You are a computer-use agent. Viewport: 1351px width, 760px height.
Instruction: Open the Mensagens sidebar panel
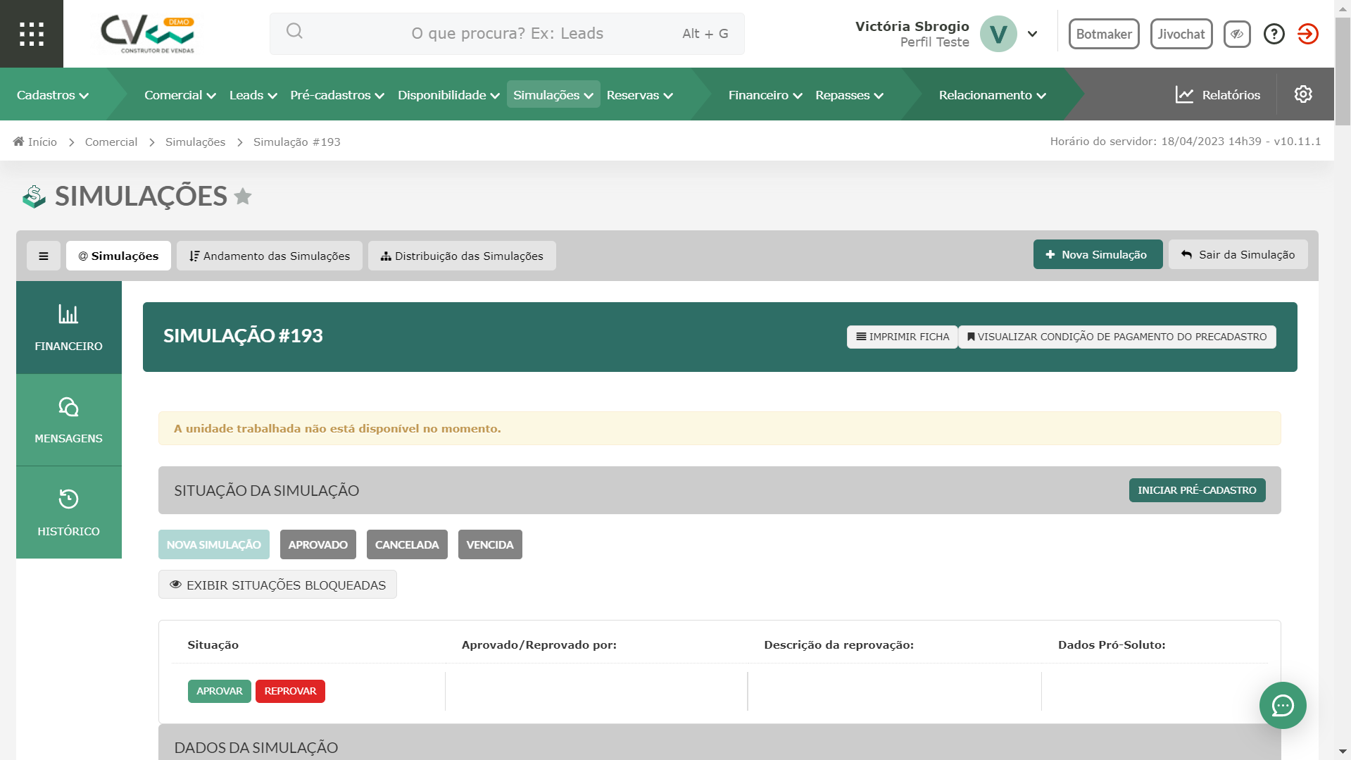(68, 420)
